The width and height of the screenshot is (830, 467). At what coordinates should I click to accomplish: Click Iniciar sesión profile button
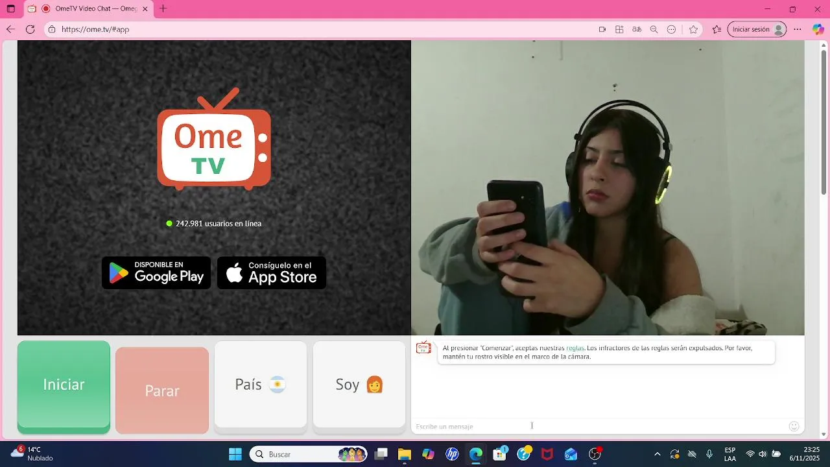(x=757, y=29)
